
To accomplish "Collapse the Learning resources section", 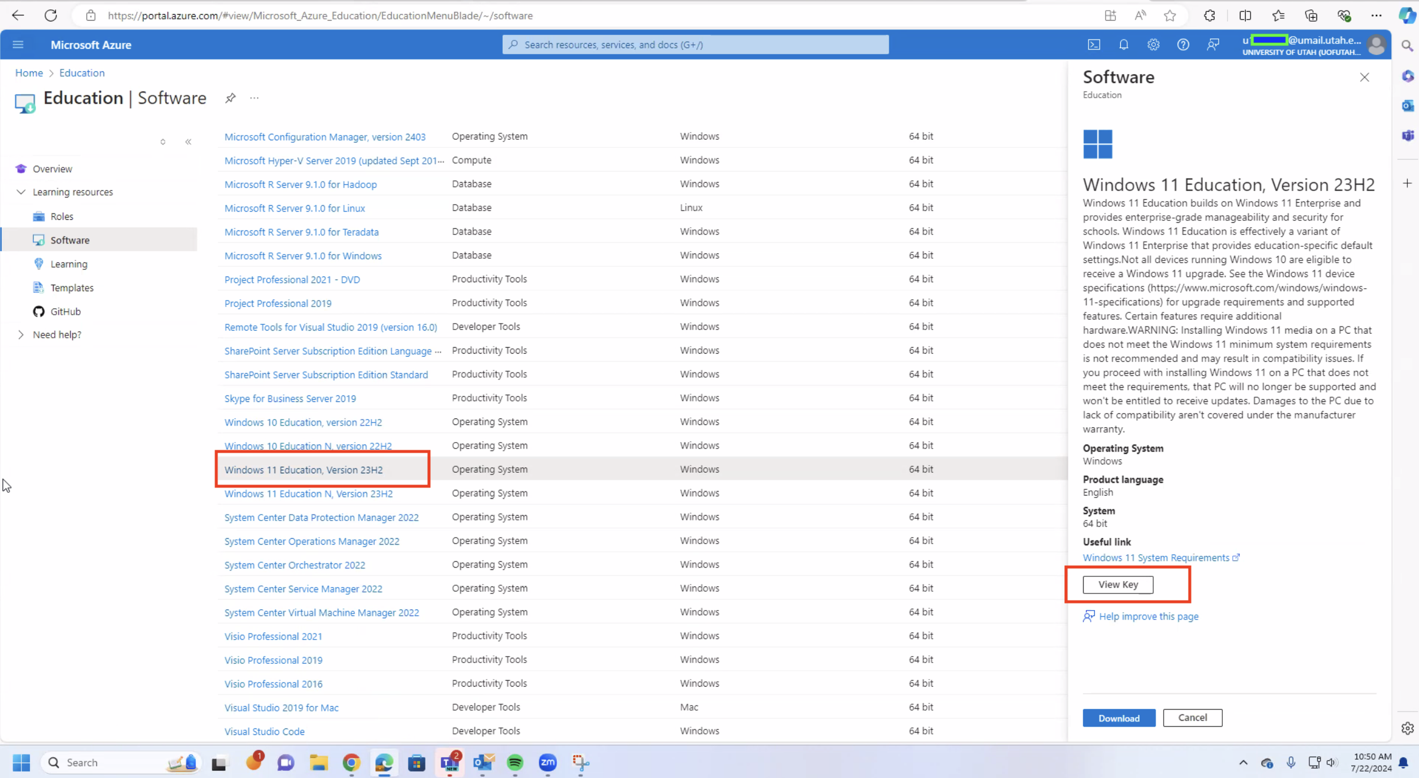I will pyautogui.click(x=21, y=192).
